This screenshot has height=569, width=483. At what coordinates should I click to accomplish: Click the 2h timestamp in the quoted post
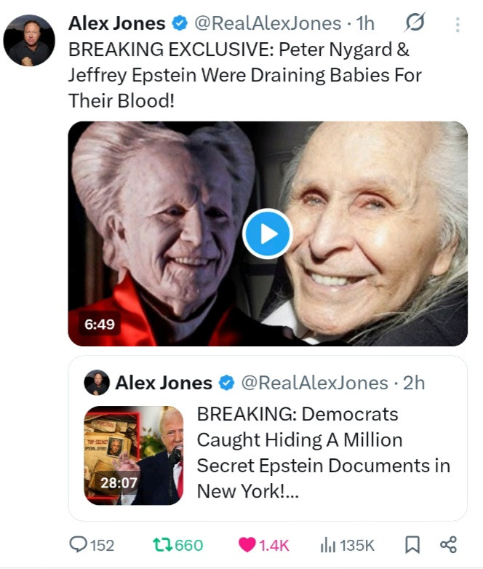[x=412, y=383]
